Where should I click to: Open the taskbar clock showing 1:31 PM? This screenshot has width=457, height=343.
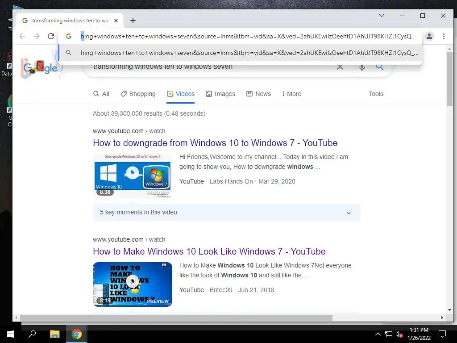[419, 334]
